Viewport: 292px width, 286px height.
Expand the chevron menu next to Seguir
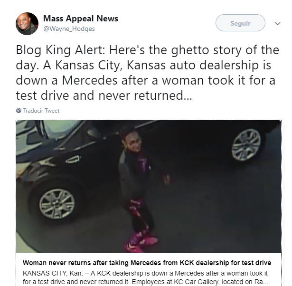277,23
